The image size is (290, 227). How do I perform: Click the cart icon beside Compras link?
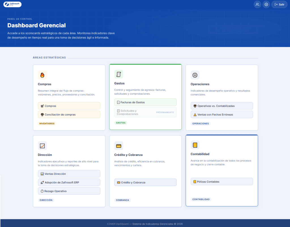pyautogui.click(x=42, y=106)
